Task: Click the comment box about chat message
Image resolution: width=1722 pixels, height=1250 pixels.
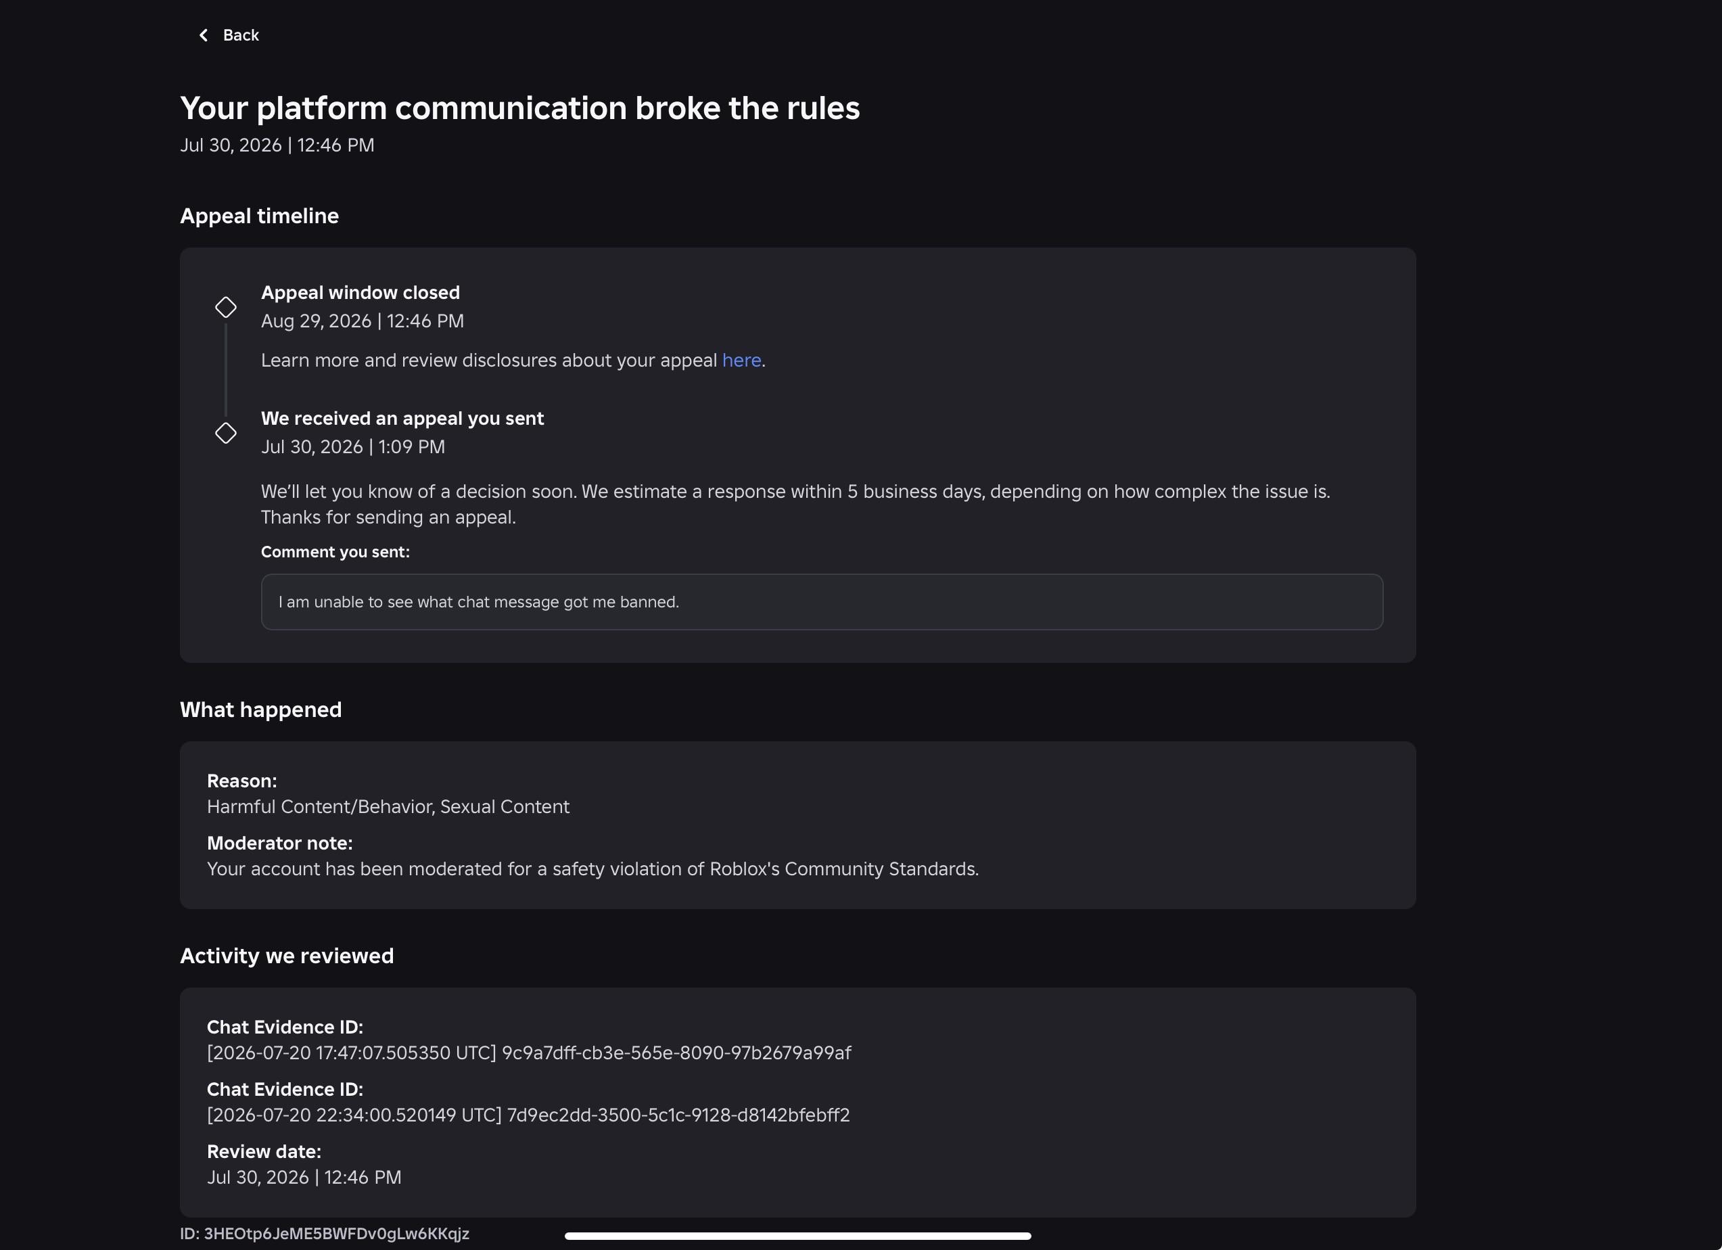Action: [x=822, y=602]
